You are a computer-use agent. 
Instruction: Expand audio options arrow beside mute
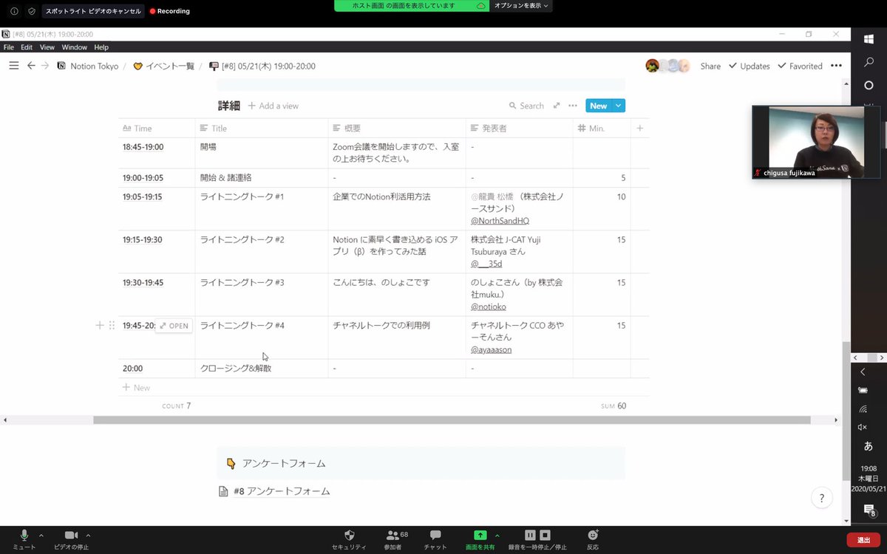[x=41, y=535]
